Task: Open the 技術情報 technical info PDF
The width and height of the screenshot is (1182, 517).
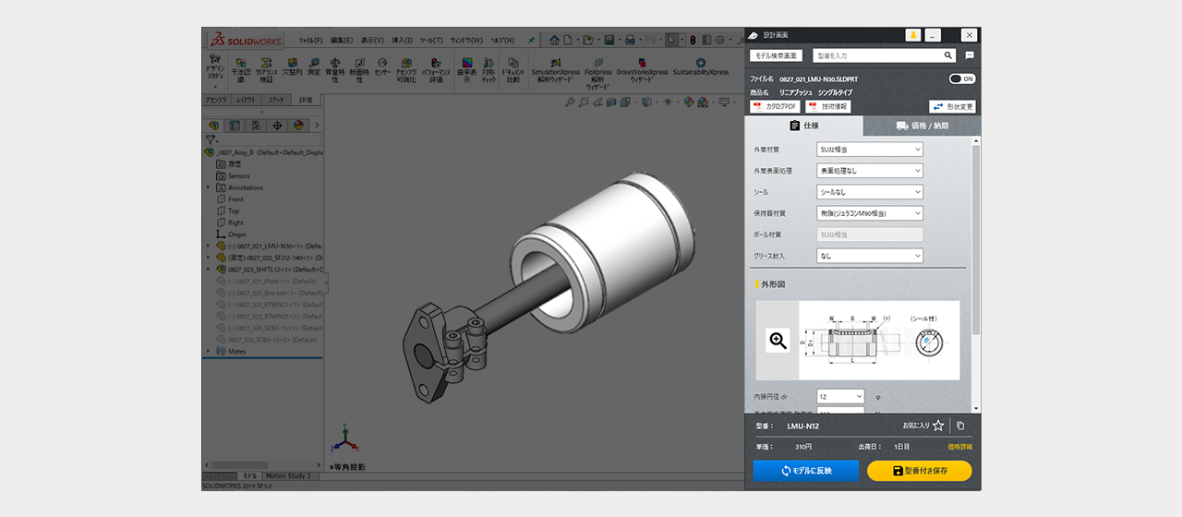Action: [x=829, y=107]
